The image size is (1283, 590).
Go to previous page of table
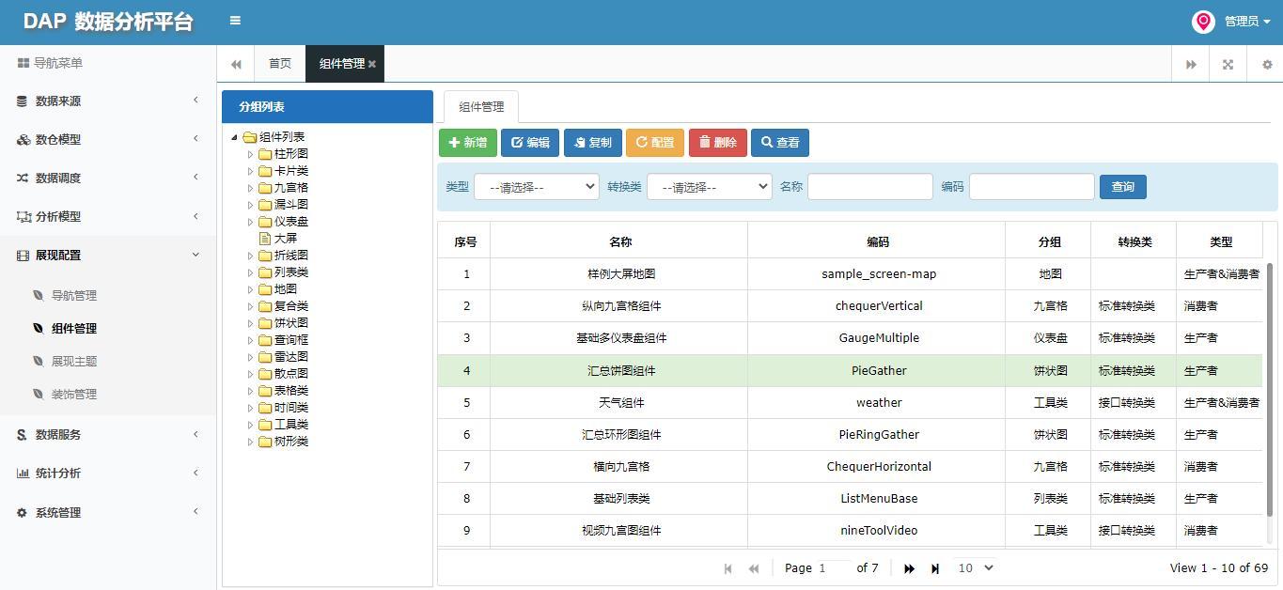point(754,568)
